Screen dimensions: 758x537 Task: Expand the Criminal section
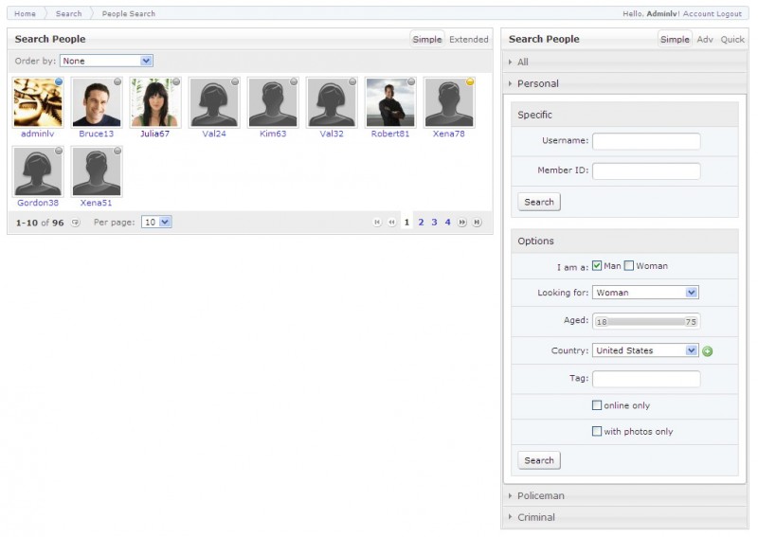624,517
